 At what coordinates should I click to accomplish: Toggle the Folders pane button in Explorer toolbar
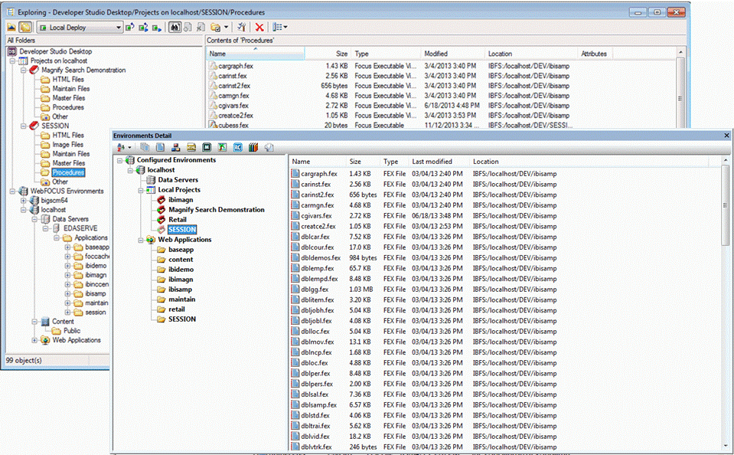pos(25,27)
